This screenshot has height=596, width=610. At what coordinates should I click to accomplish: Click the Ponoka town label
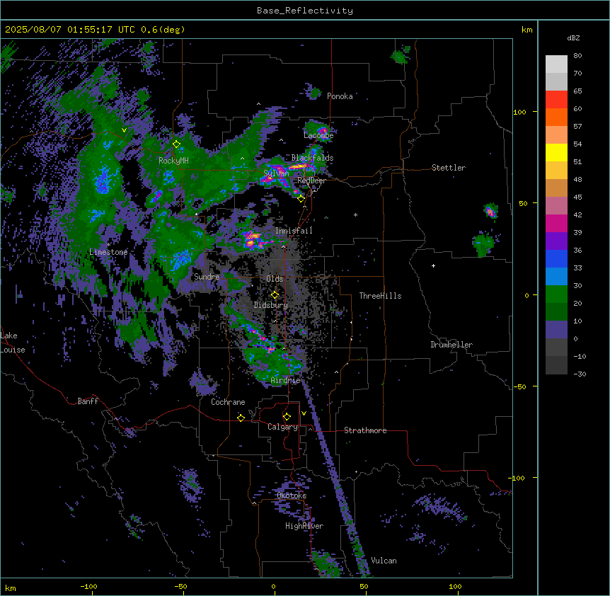(340, 96)
